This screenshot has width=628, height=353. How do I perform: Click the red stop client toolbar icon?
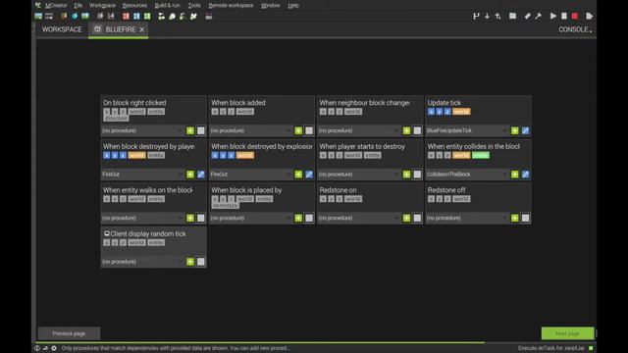tap(575, 17)
